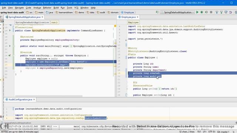Click the yellow inspection indicator in left editor
This screenshot has height=133, width=237.
pyautogui.click(x=115, y=26)
